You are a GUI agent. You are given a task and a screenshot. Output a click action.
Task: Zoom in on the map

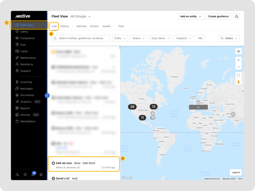point(238,60)
